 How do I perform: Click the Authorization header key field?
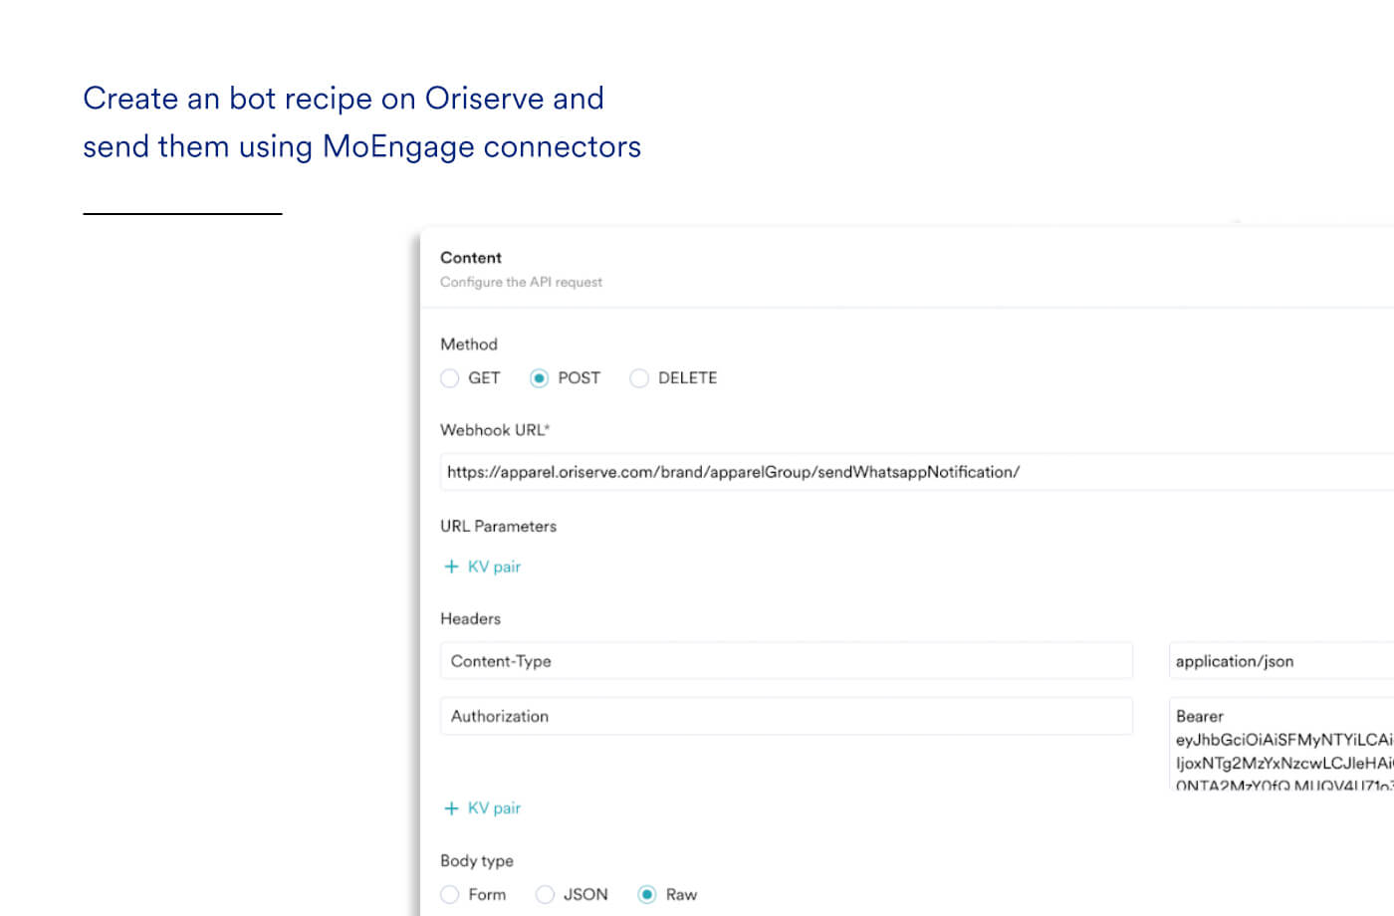787,716
